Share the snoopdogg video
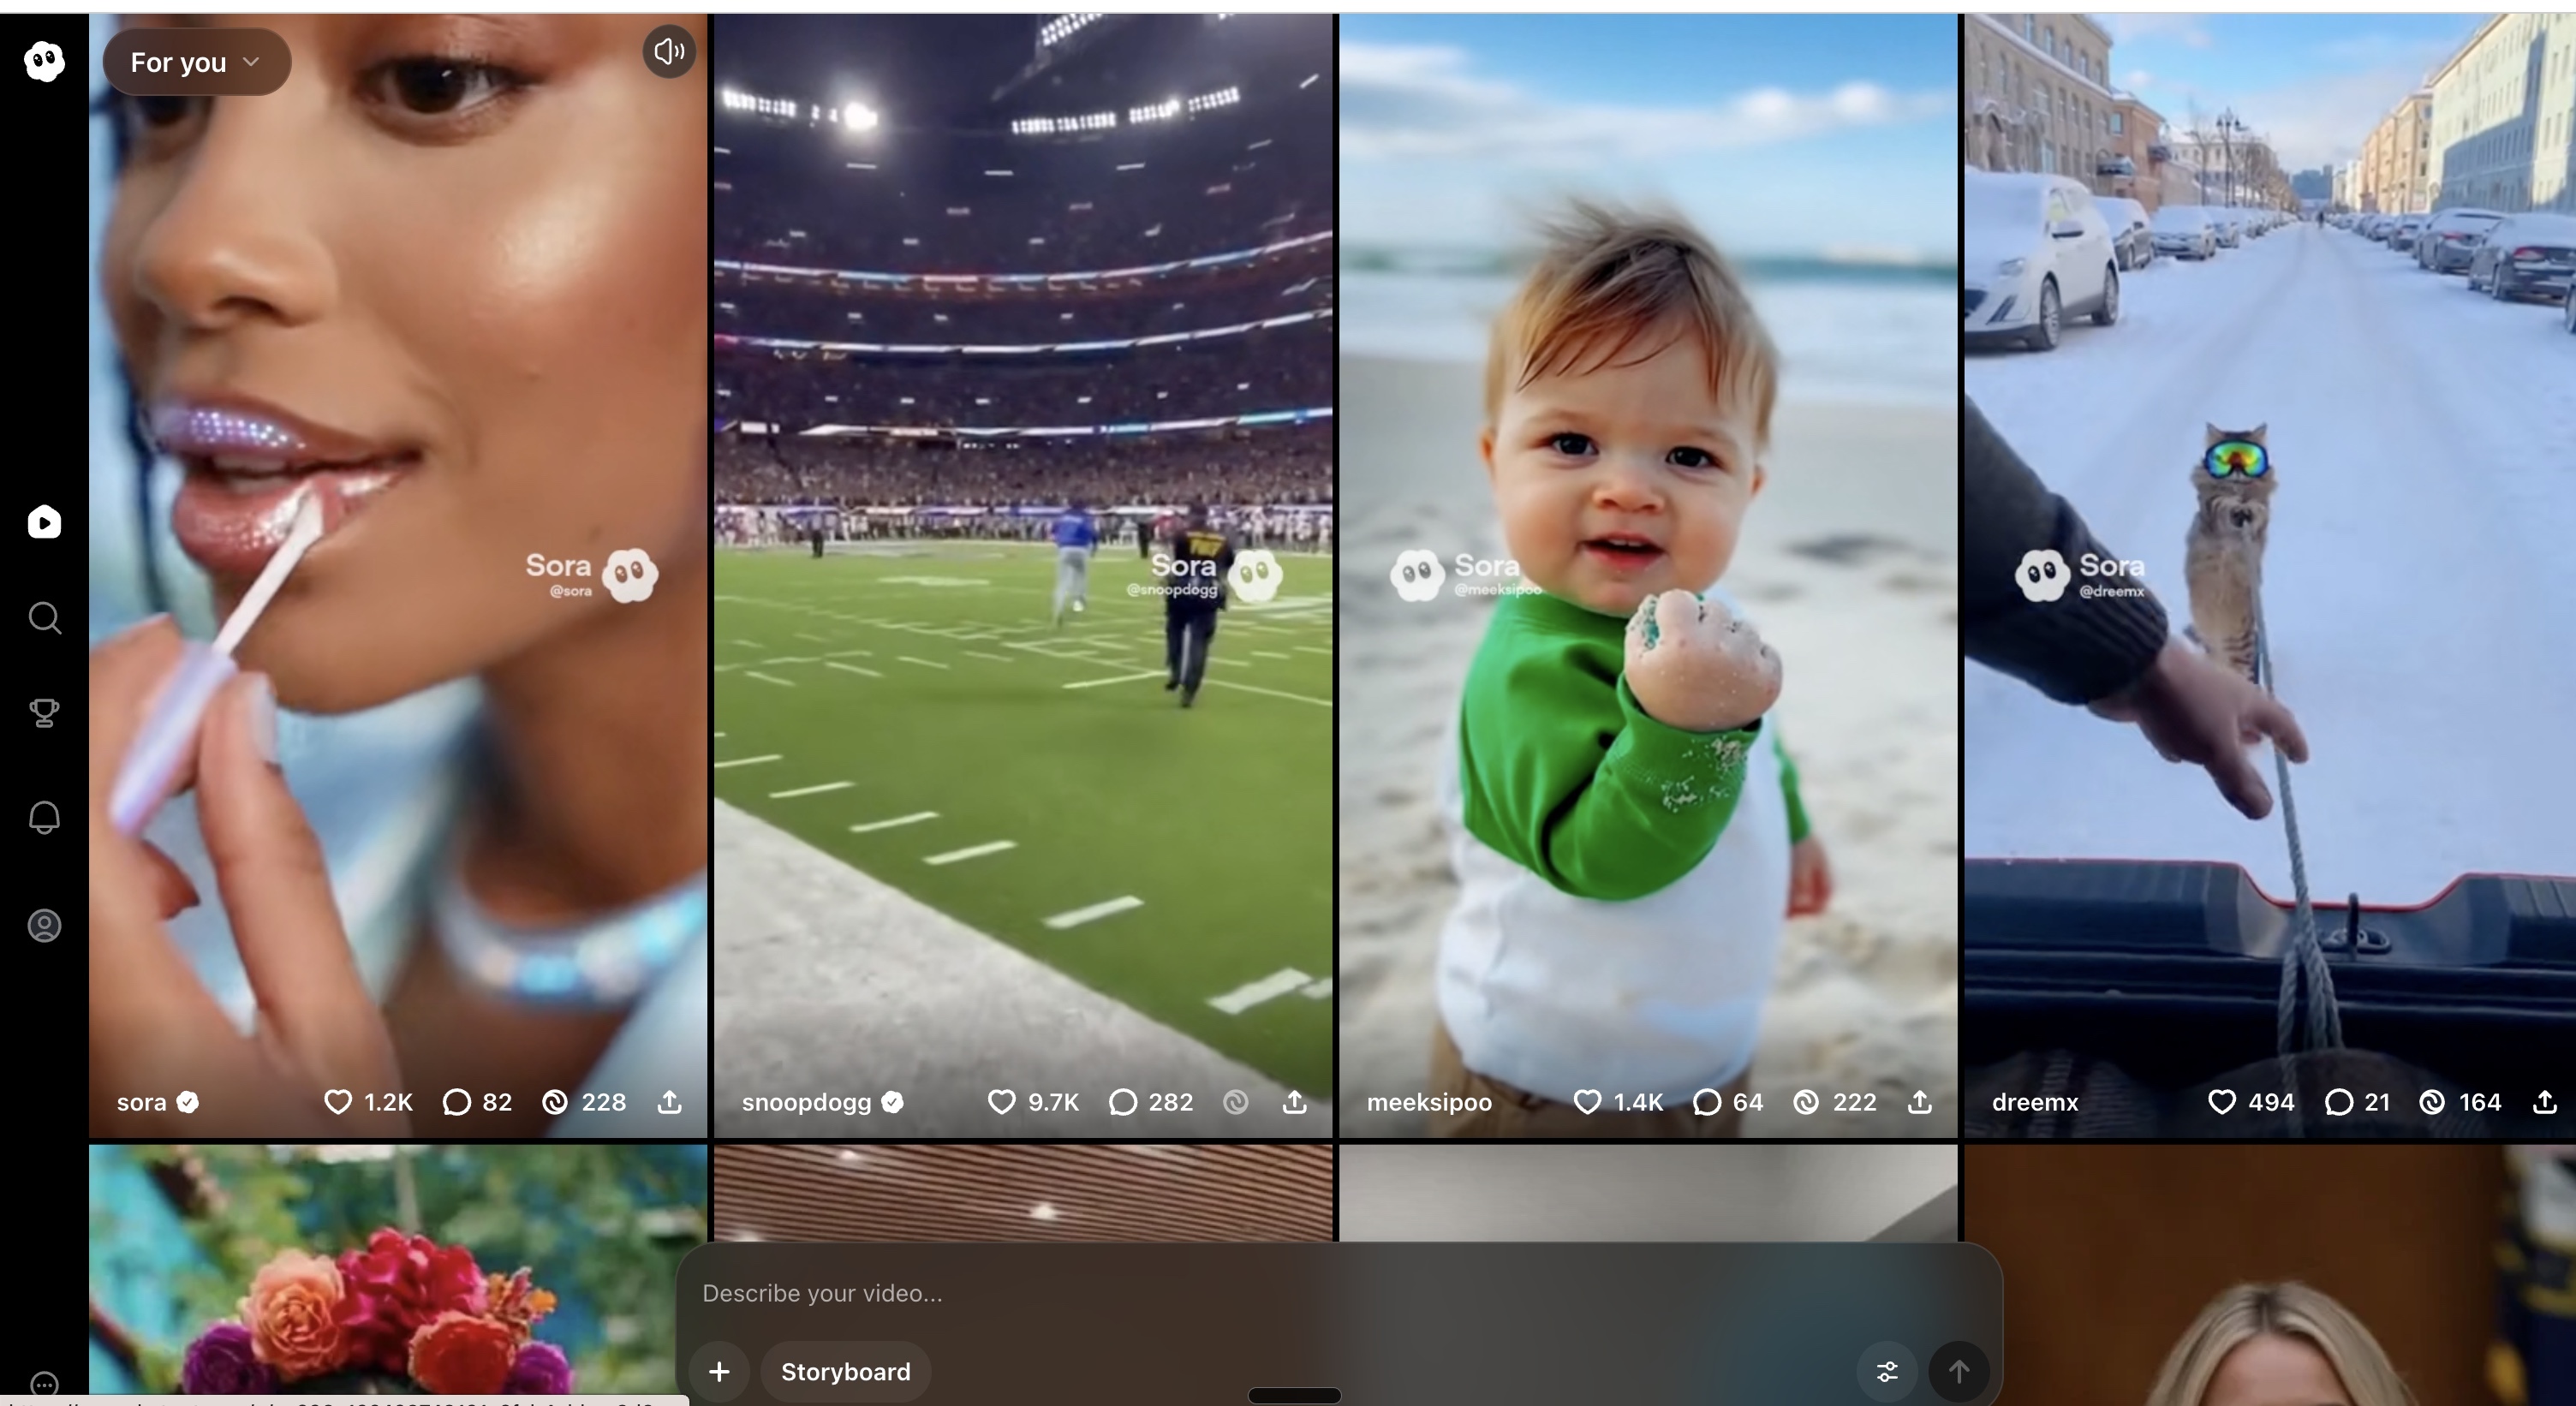This screenshot has width=2576, height=1406. tap(1294, 1102)
